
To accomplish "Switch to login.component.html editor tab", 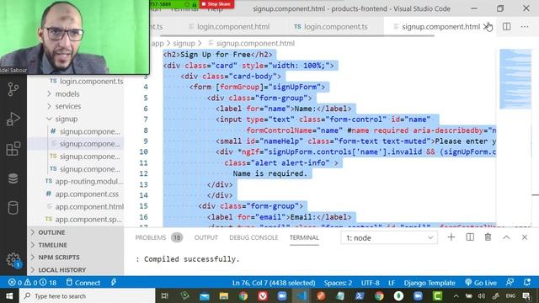I will [230, 26].
